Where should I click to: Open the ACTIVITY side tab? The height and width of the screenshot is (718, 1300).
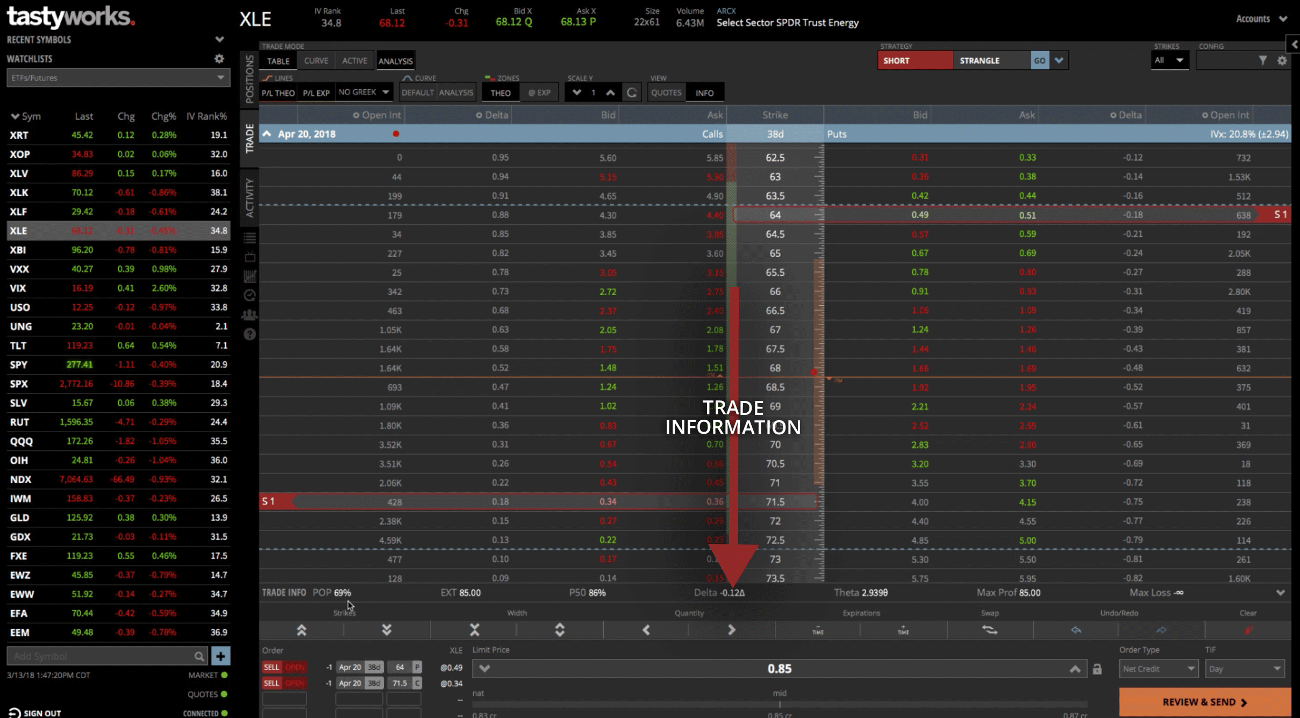[x=249, y=198]
